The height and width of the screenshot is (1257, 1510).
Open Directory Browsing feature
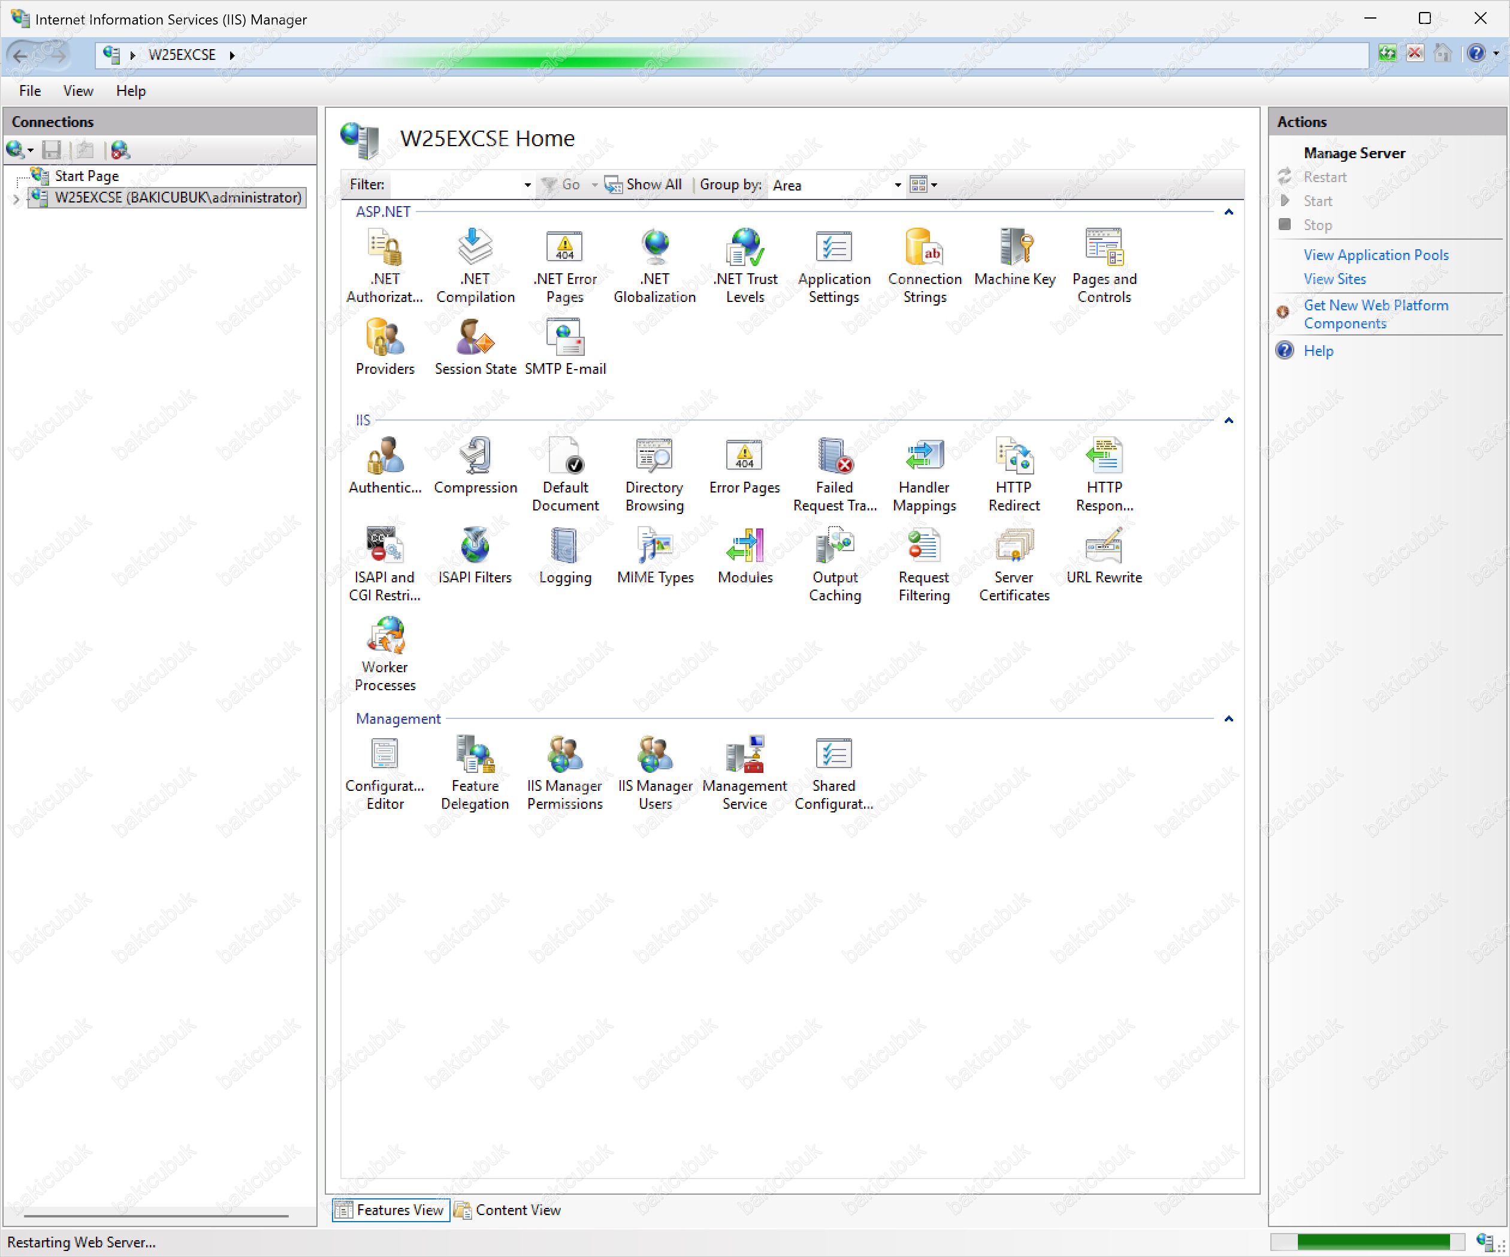tap(655, 474)
